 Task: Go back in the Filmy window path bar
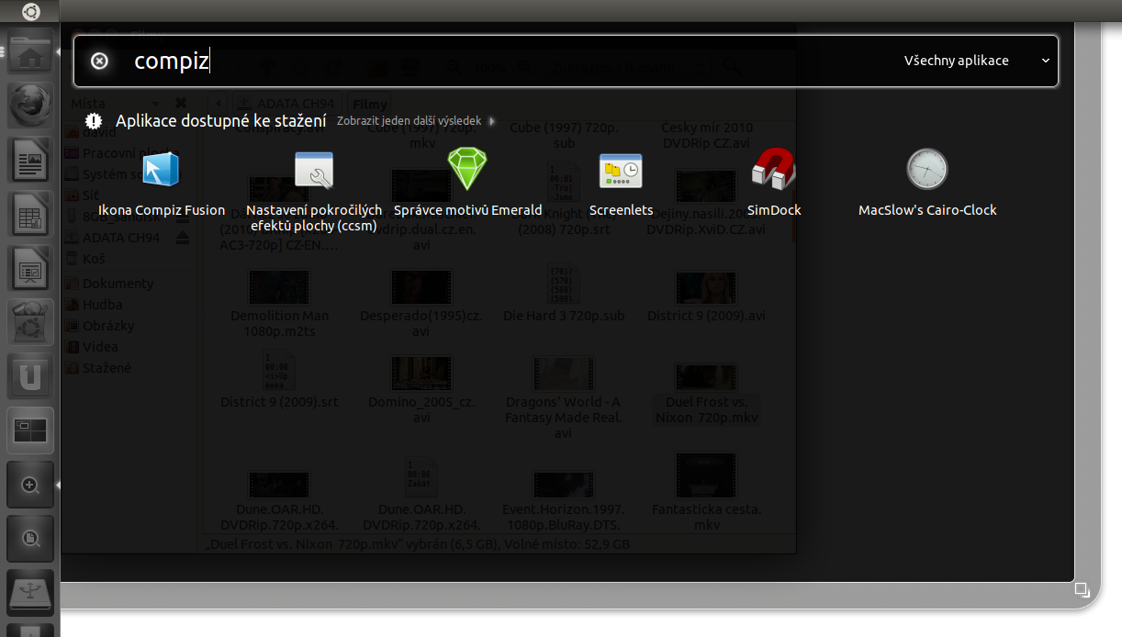218,103
